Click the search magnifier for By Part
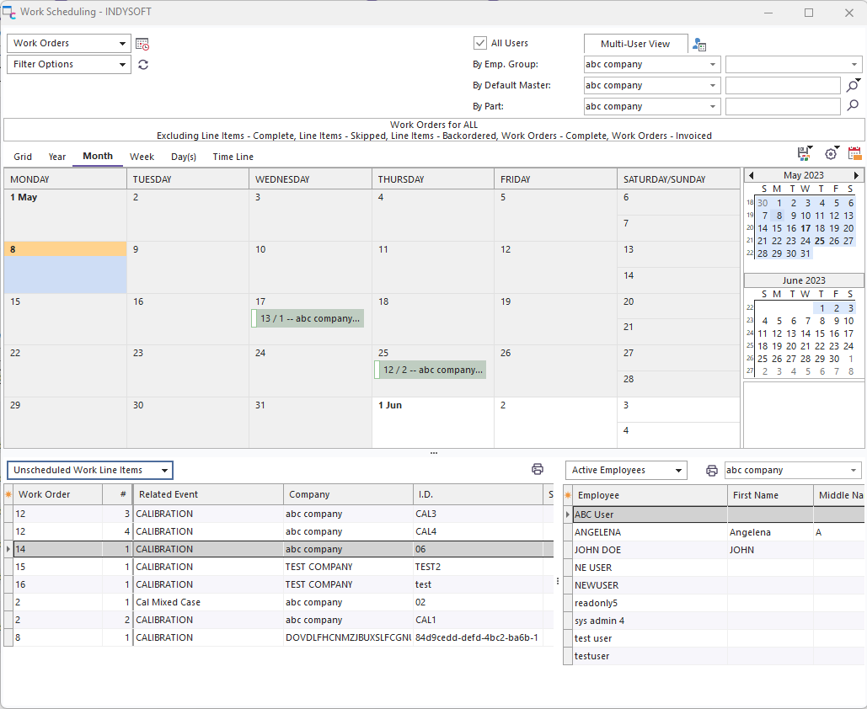This screenshot has width=867, height=709. point(853,107)
